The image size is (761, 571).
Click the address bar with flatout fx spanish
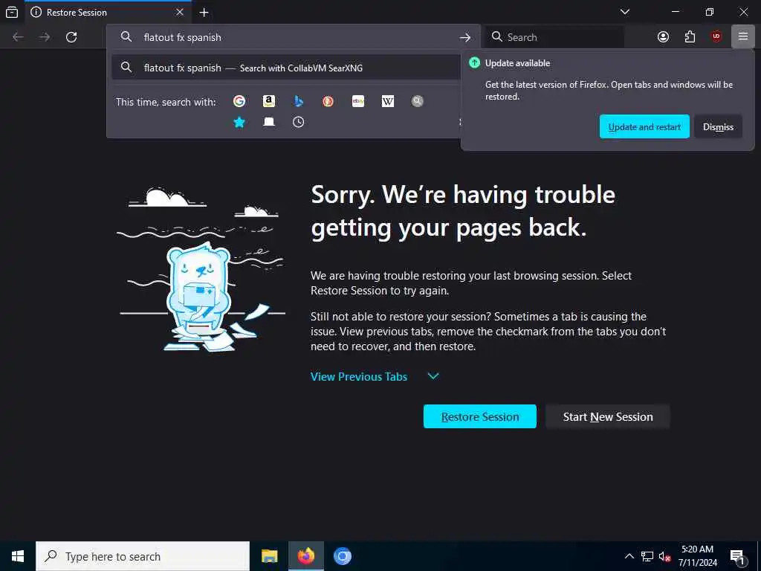(x=294, y=37)
